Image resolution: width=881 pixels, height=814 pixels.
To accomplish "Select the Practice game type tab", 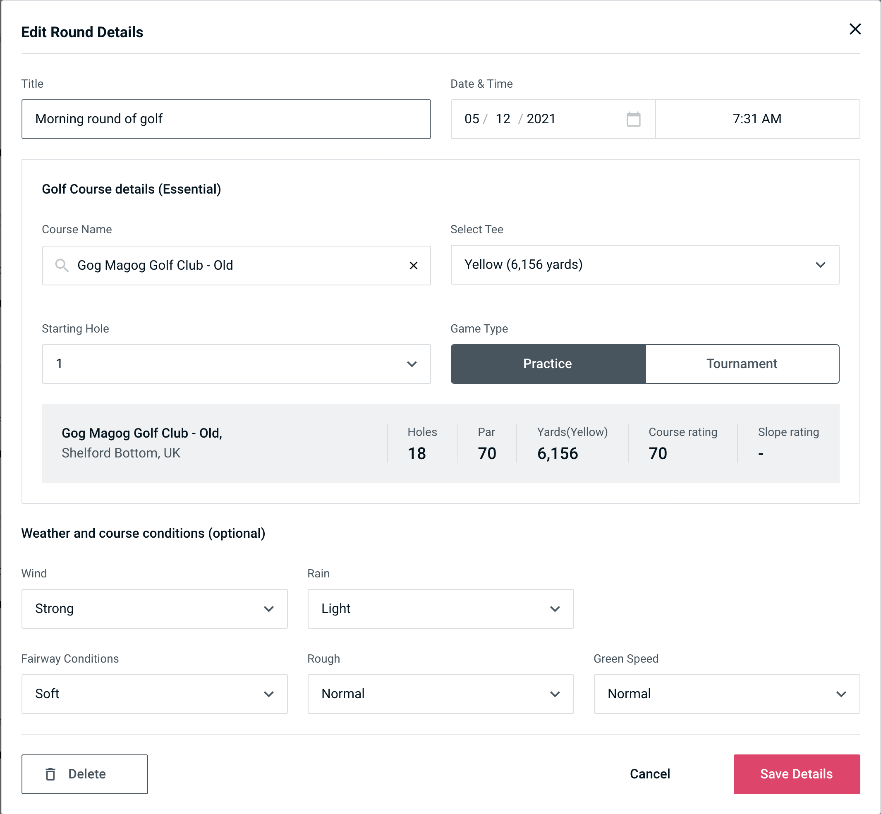I will (547, 364).
